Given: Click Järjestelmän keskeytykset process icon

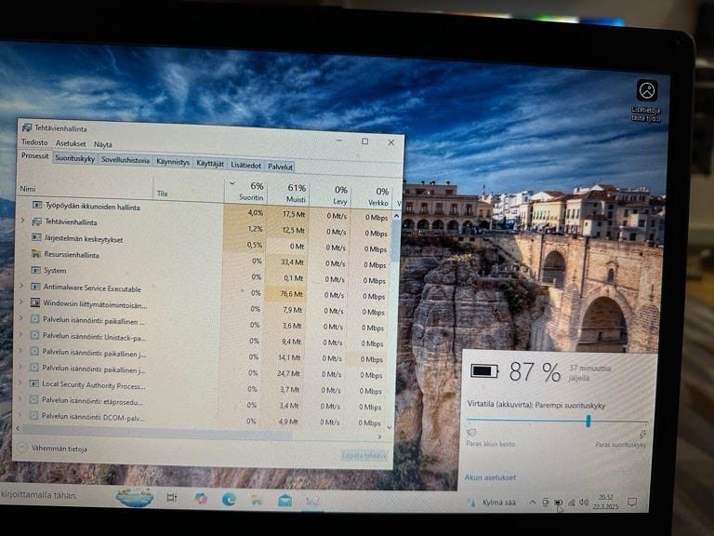Looking at the screenshot, I should (36, 237).
